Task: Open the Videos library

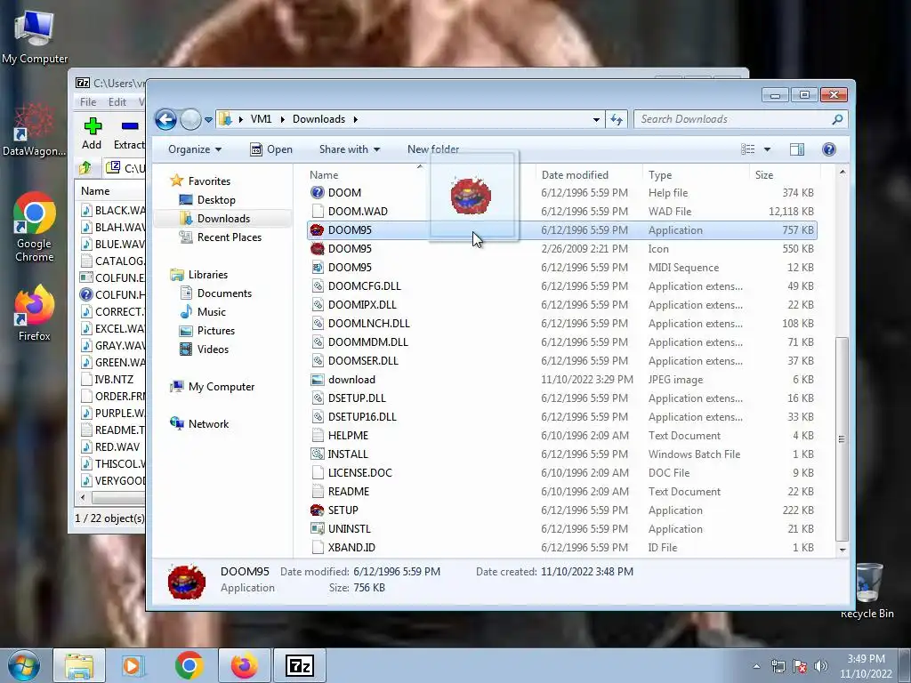Action: click(x=213, y=349)
